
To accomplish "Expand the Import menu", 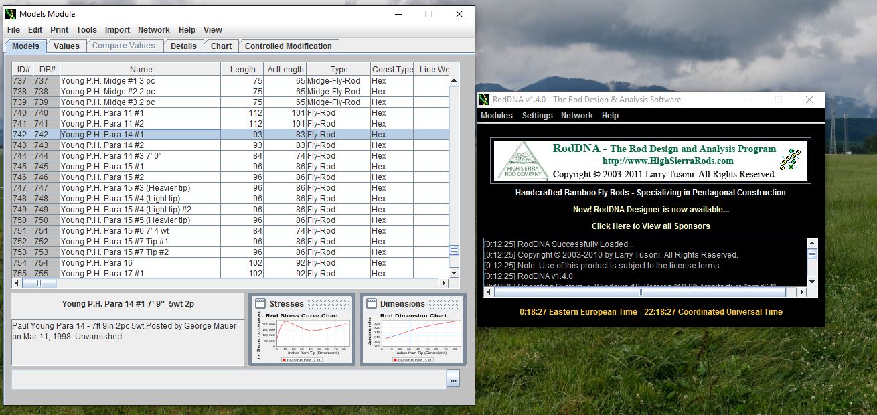I will (x=117, y=30).
